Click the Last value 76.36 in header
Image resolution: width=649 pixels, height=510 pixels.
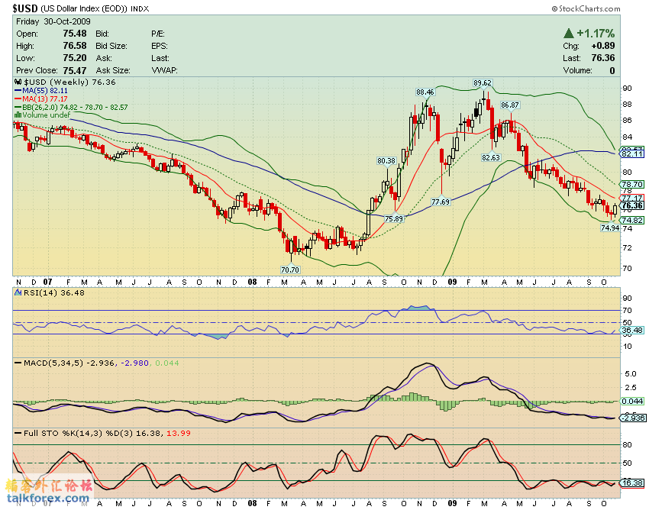603,58
